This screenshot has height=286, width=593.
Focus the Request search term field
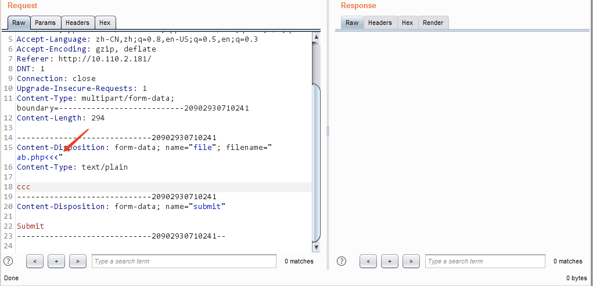(x=184, y=261)
